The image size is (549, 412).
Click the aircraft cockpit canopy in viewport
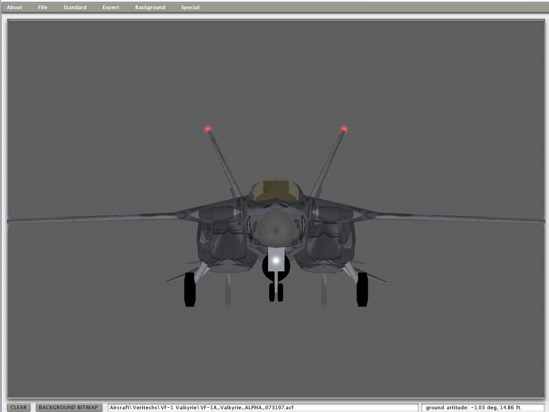click(276, 190)
